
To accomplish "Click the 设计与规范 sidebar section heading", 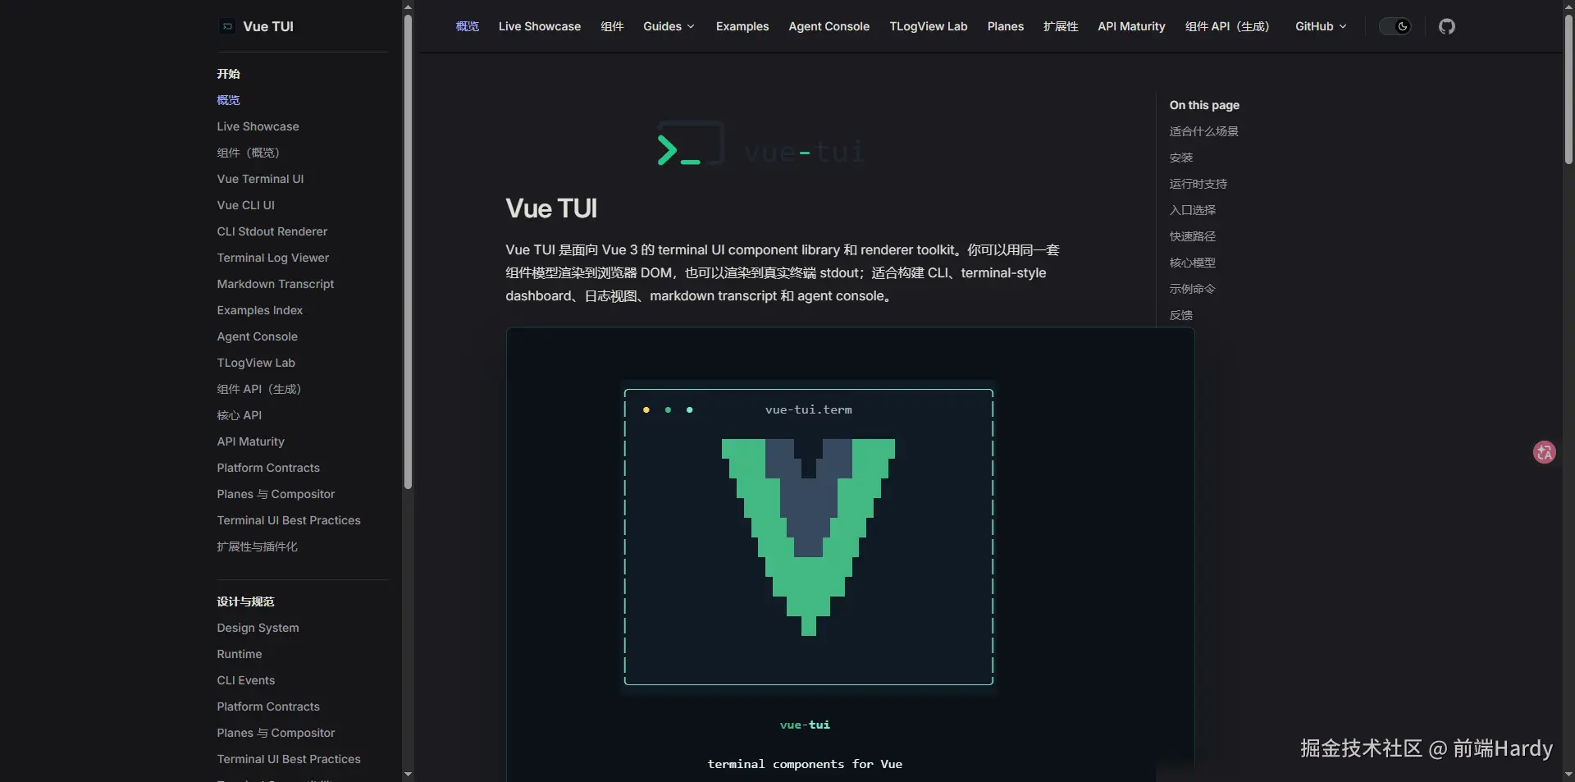I will (x=245, y=601).
